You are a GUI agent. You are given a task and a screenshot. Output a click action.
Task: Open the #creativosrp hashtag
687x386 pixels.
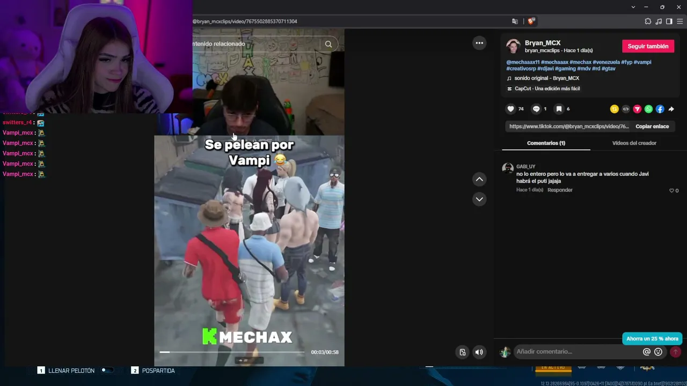click(521, 69)
